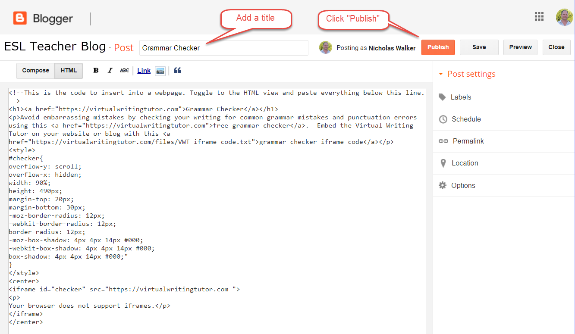Insert a blockquote
Viewport: 575px width, 334px height.
click(x=177, y=71)
